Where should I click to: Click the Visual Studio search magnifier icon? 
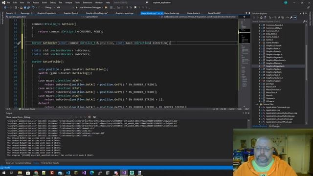(x=147, y=2)
